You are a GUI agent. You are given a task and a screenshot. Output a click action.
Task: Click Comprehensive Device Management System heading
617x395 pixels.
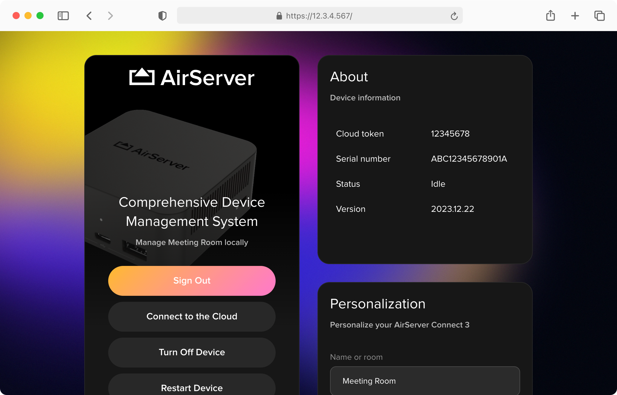[192, 212]
